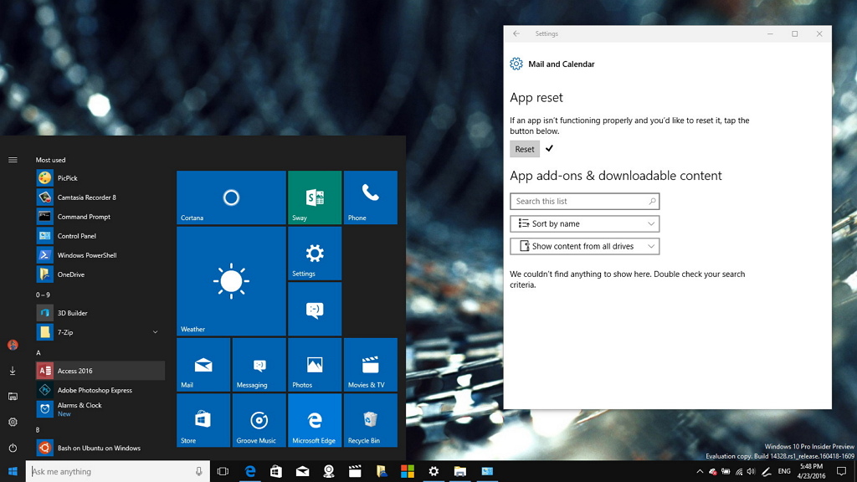Launch Windows PowerShell from Start list
Viewport: 857px width, 482px height.
[x=100, y=255]
